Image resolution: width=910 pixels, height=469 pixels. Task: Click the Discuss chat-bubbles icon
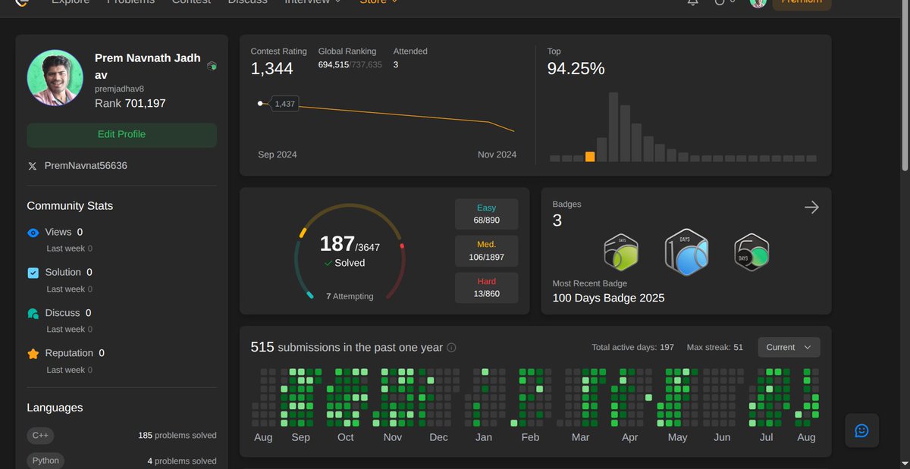33,313
